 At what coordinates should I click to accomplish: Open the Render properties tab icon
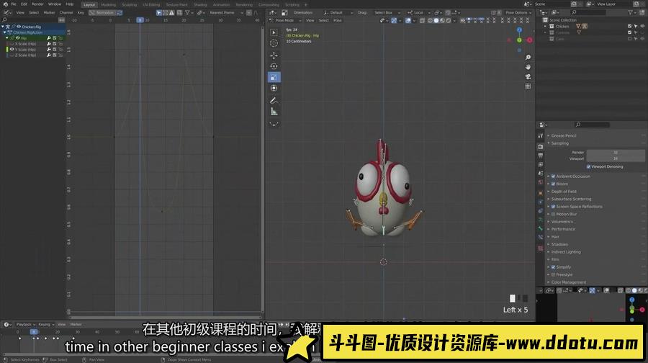tap(541, 147)
